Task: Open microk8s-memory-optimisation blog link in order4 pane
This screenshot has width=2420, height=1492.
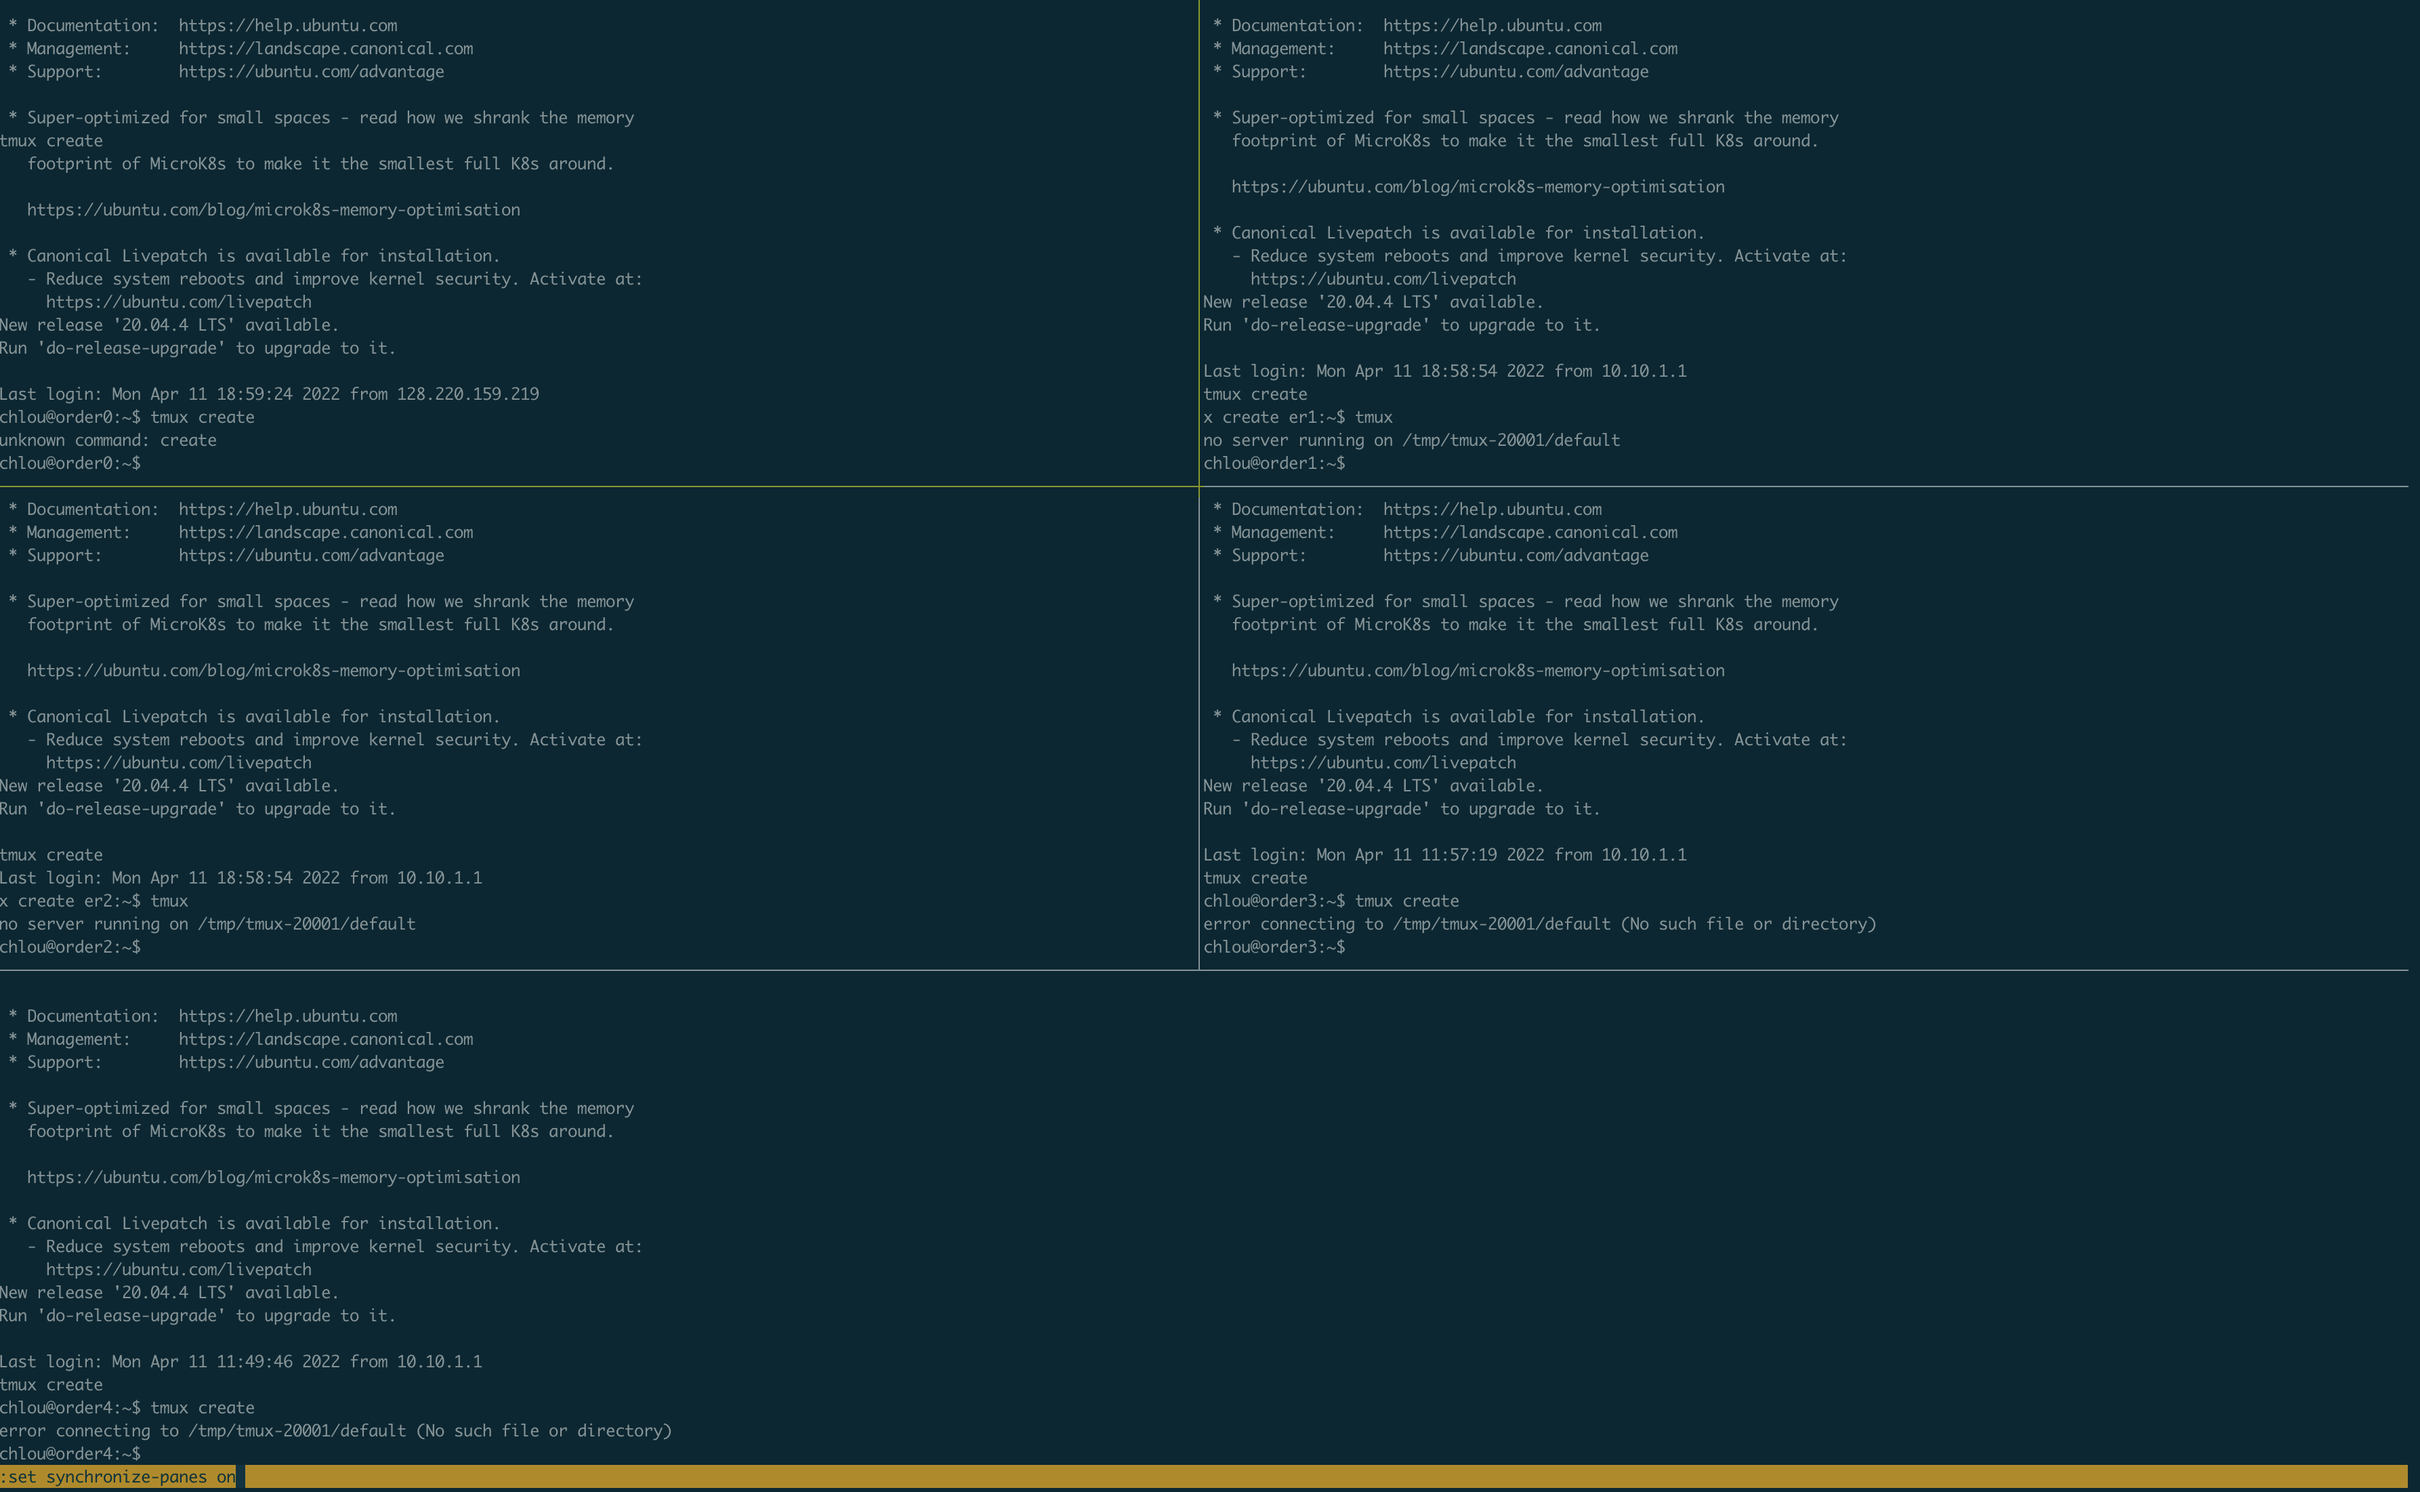Action: (273, 1177)
